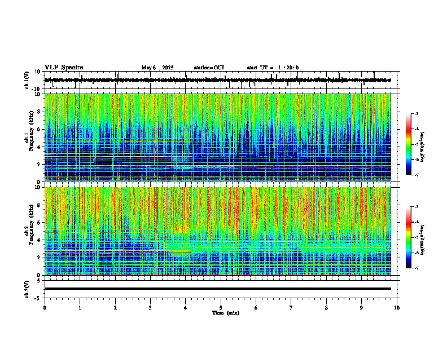Click the ch.2 colorbar log(PSD) unit label
Viewport: 447px width, 345px height.
[x=422, y=240]
